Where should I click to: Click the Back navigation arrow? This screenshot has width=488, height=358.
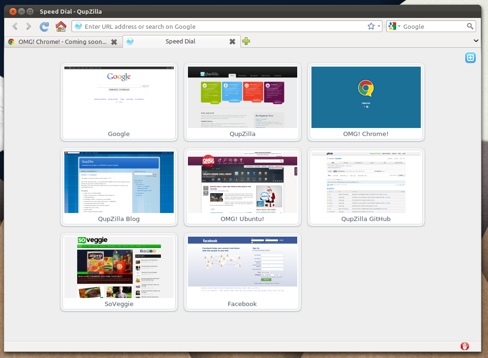pos(15,26)
